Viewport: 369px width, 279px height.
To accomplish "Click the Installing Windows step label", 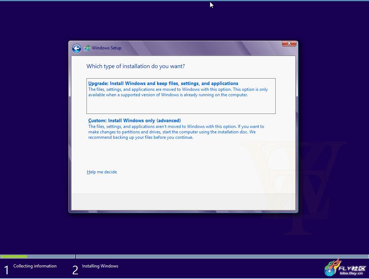I will pyautogui.click(x=100, y=266).
